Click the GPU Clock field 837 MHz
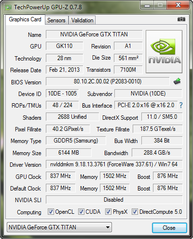This screenshot has width=193, height=239. click(61, 176)
